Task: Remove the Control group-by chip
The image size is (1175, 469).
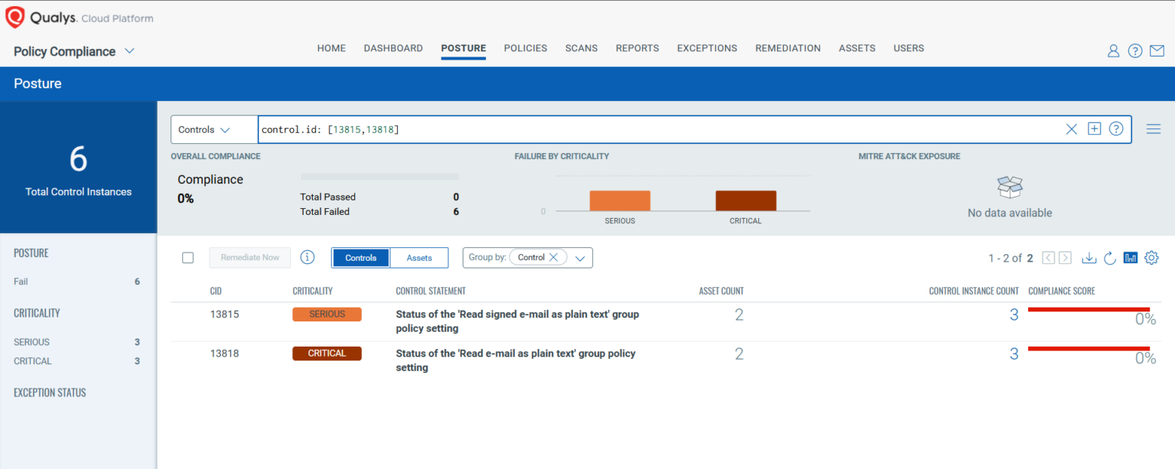Action: click(554, 257)
